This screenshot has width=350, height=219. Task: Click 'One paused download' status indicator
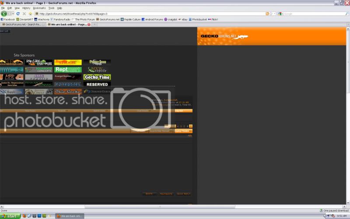(x=334, y=211)
